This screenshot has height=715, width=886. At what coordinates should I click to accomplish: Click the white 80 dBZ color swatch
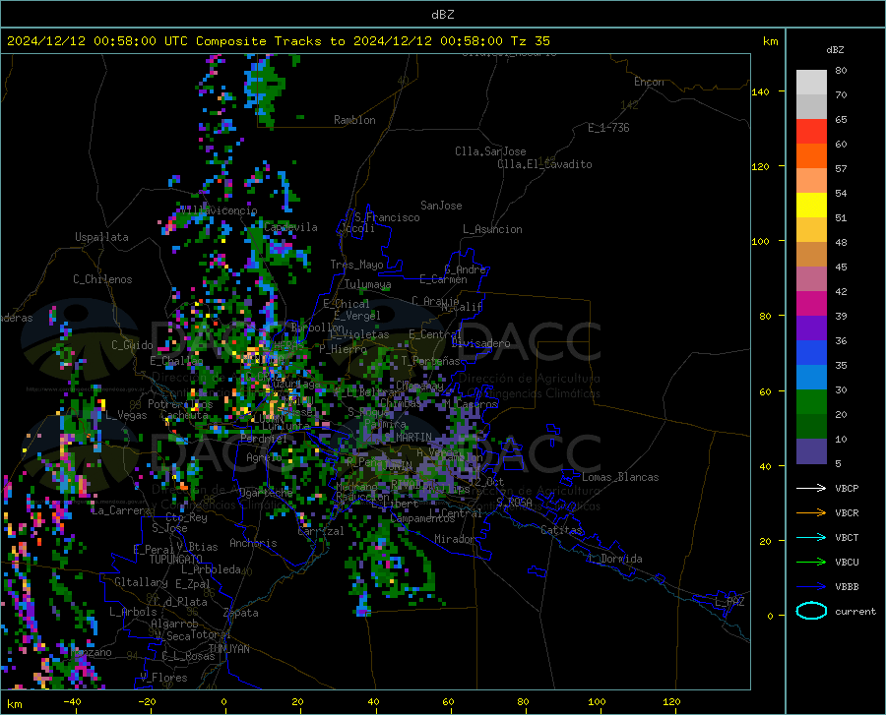(x=811, y=82)
